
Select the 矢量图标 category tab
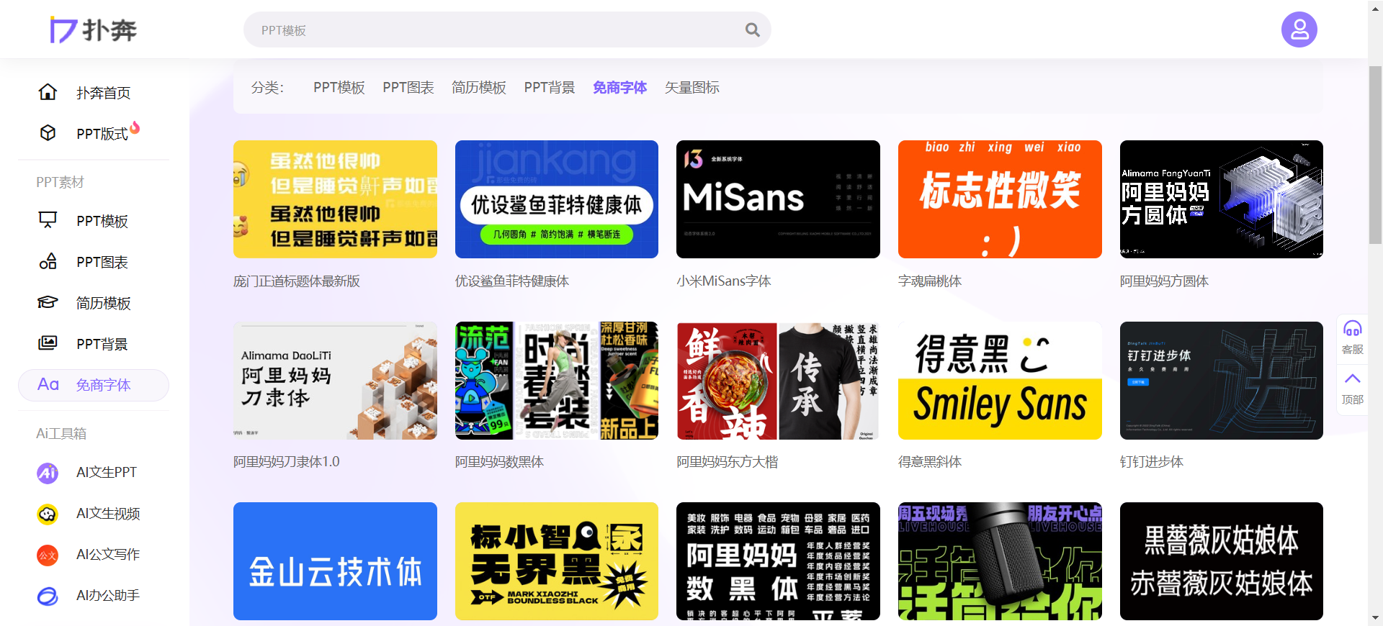691,87
